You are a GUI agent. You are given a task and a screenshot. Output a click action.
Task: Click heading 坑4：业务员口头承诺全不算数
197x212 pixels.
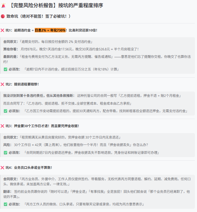click(x=29, y=168)
